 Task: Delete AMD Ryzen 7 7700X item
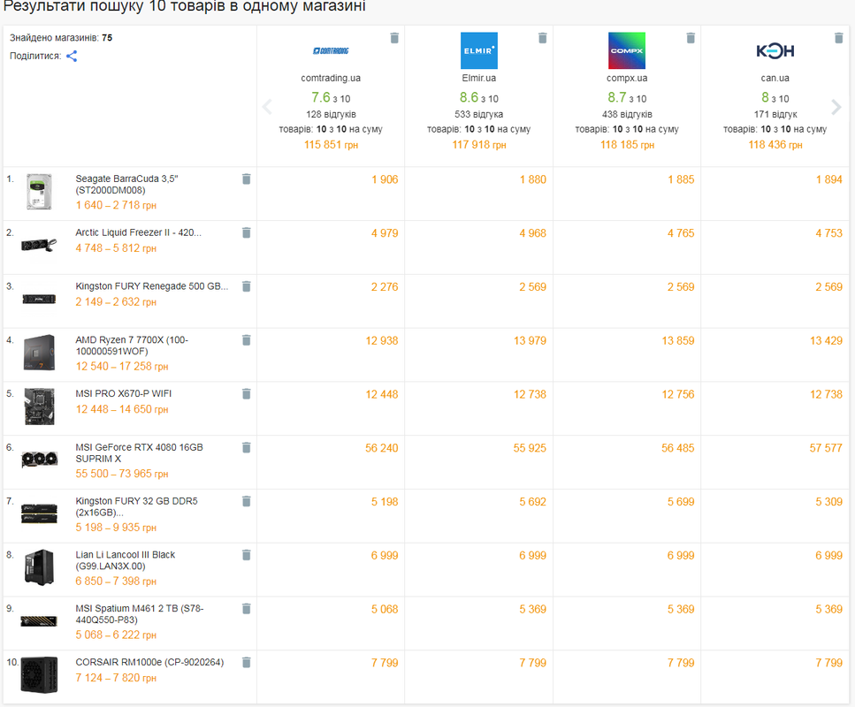coord(247,340)
